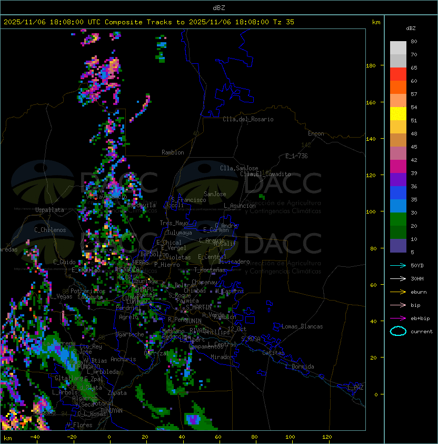The width and height of the screenshot is (438, 444).
Task: Select the orange 60 dBZ color swatch
Action: pyautogui.click(x=398, y=87)
